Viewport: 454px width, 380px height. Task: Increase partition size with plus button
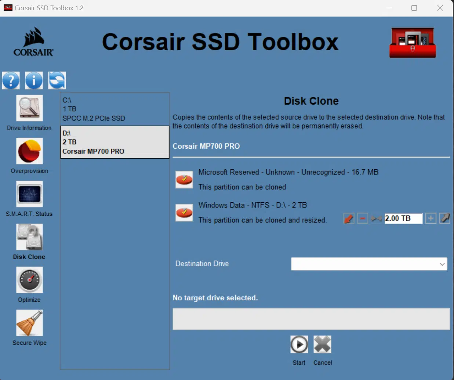point(431,218)
